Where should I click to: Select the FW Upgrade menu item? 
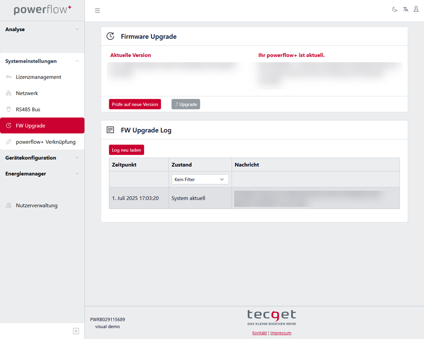pyautogui.click(x=42, y=126)
